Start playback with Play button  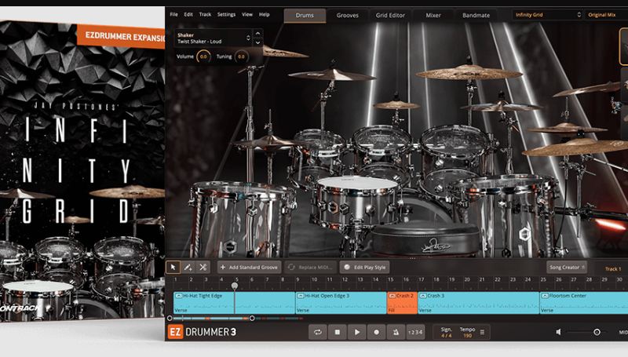click(357, 332)
